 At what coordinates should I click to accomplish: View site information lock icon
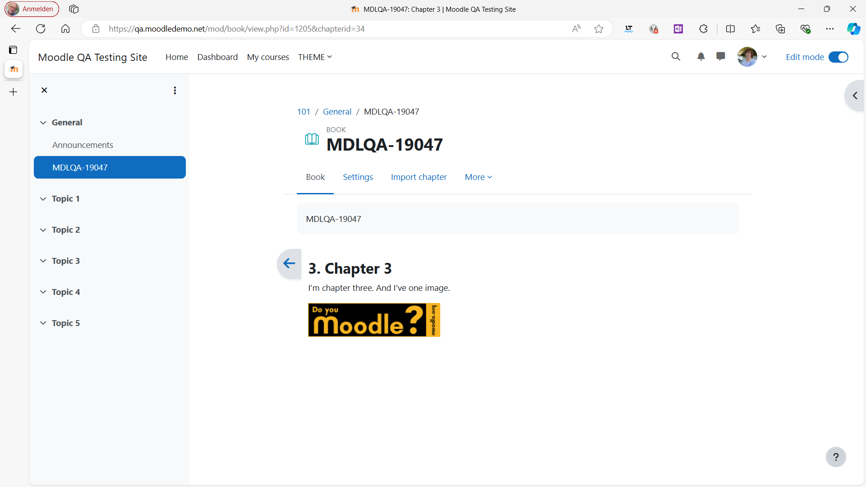96,29
